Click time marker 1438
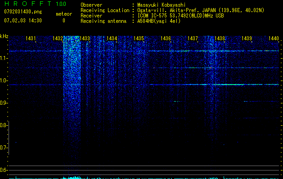The width and height of the screenshot is (283, 179). (x=220, y=38)
